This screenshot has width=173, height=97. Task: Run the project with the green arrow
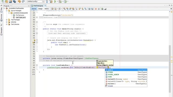click(55, 1)
